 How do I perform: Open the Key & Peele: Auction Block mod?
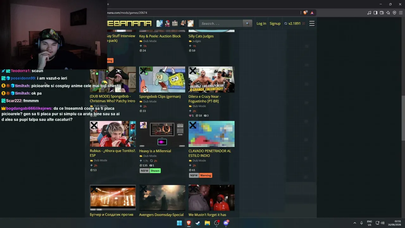(160, 36)
